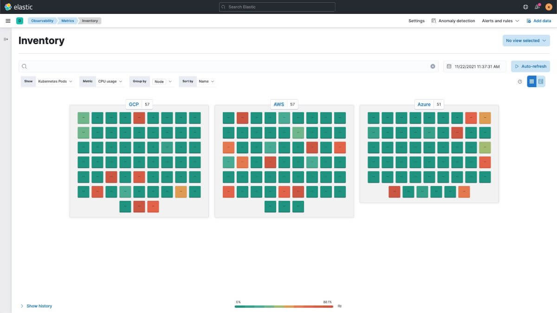Collapse the left sidebar arrow
Screen dimensions: 557x313
pyautogui.click(x=6, y=39)
